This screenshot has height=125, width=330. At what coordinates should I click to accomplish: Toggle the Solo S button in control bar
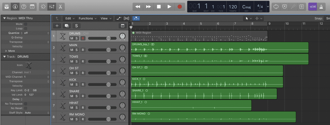coord(302,7)
